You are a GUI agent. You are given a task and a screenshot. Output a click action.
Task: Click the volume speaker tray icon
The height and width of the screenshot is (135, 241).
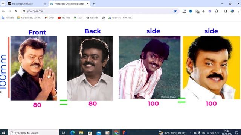212,133
